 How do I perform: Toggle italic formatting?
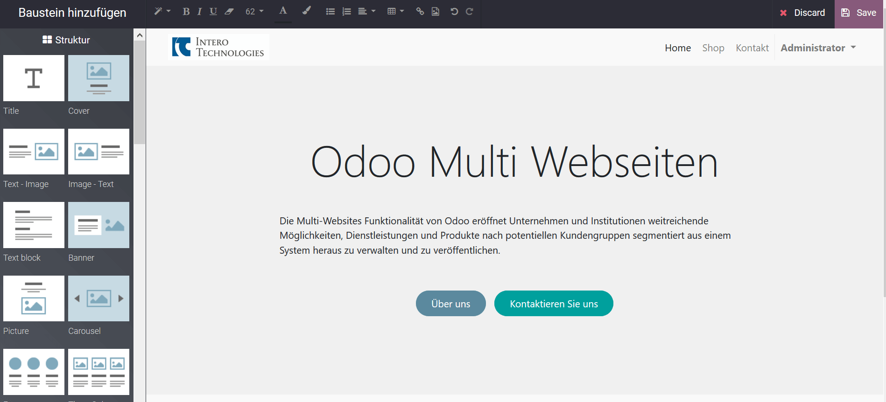pos(199,11)
